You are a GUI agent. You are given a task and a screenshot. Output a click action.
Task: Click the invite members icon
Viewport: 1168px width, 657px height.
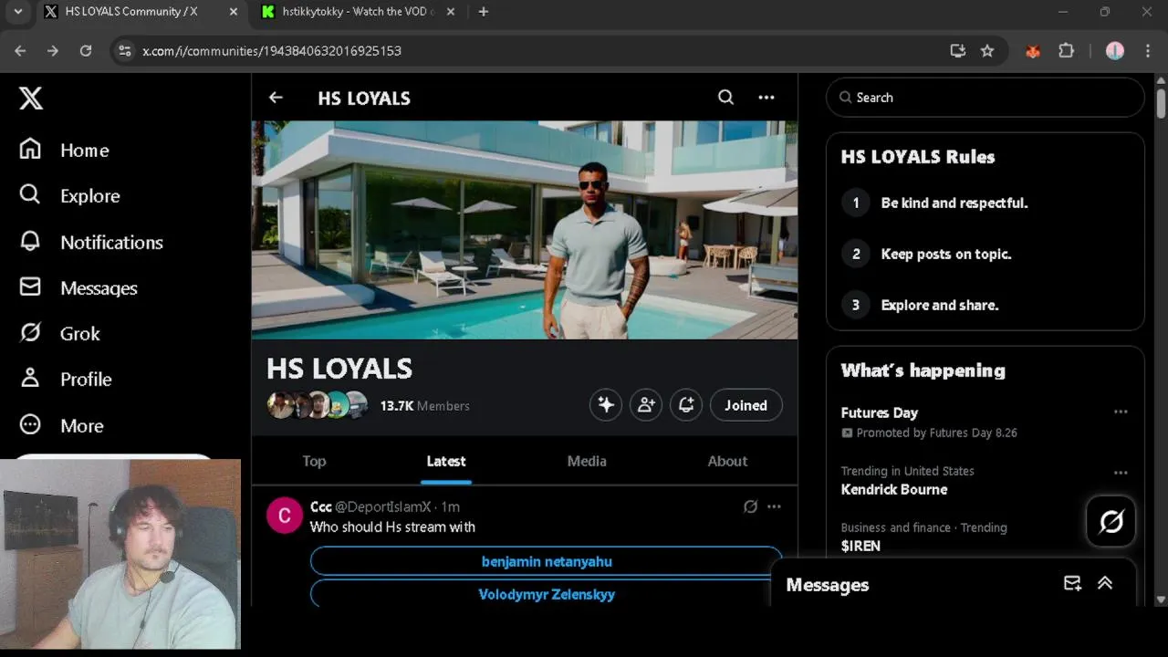tap(646, 405)
